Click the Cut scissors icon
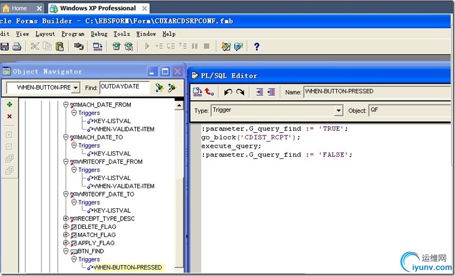Image resolution: width=455 pixels, height=276 pixels. click(35, 47)
